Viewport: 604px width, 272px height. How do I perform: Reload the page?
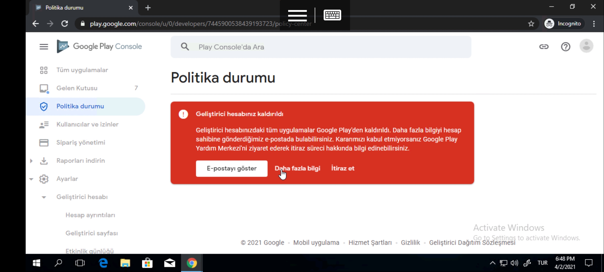(x=65, y=24)
